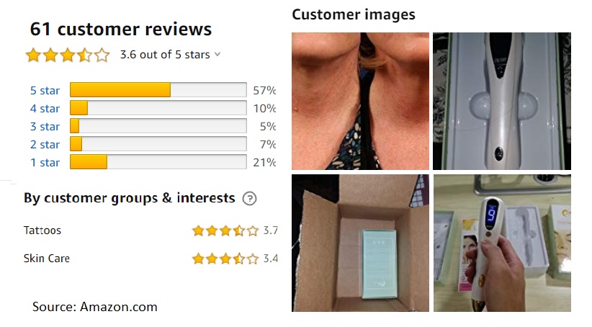Click the 61 customer reviews heading
592x327 pixels.
121,29
